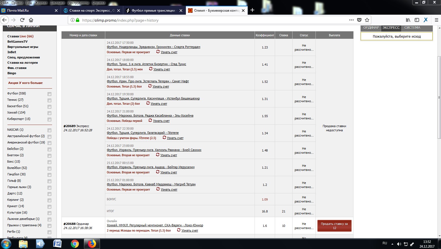Viewport: 441px width, 249px height.
Task: Click refresh icon beside СКА-Варяги score
Action: pyautogui.click(x=179, y=230)
